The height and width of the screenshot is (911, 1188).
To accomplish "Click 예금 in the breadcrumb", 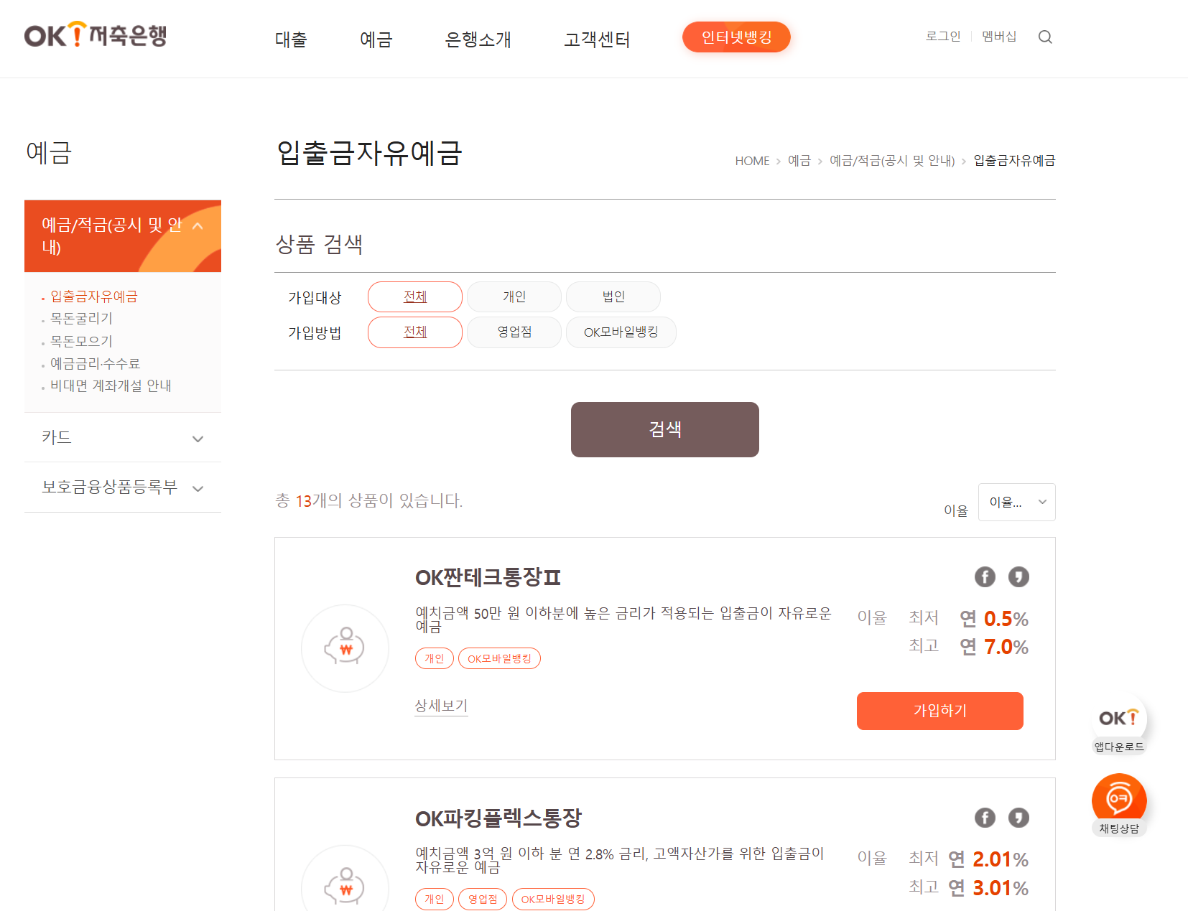I will coord(799,161).
